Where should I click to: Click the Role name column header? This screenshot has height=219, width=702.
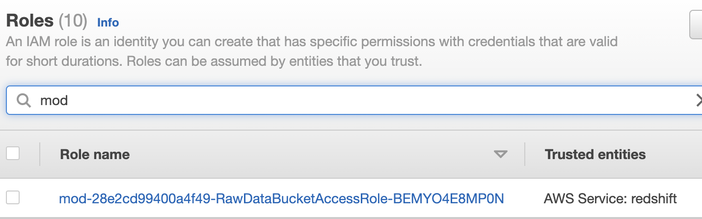(95, 154)
